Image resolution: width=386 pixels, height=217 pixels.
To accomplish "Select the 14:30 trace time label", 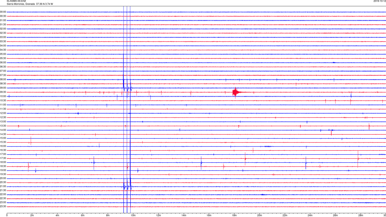I will pos(3,134).
